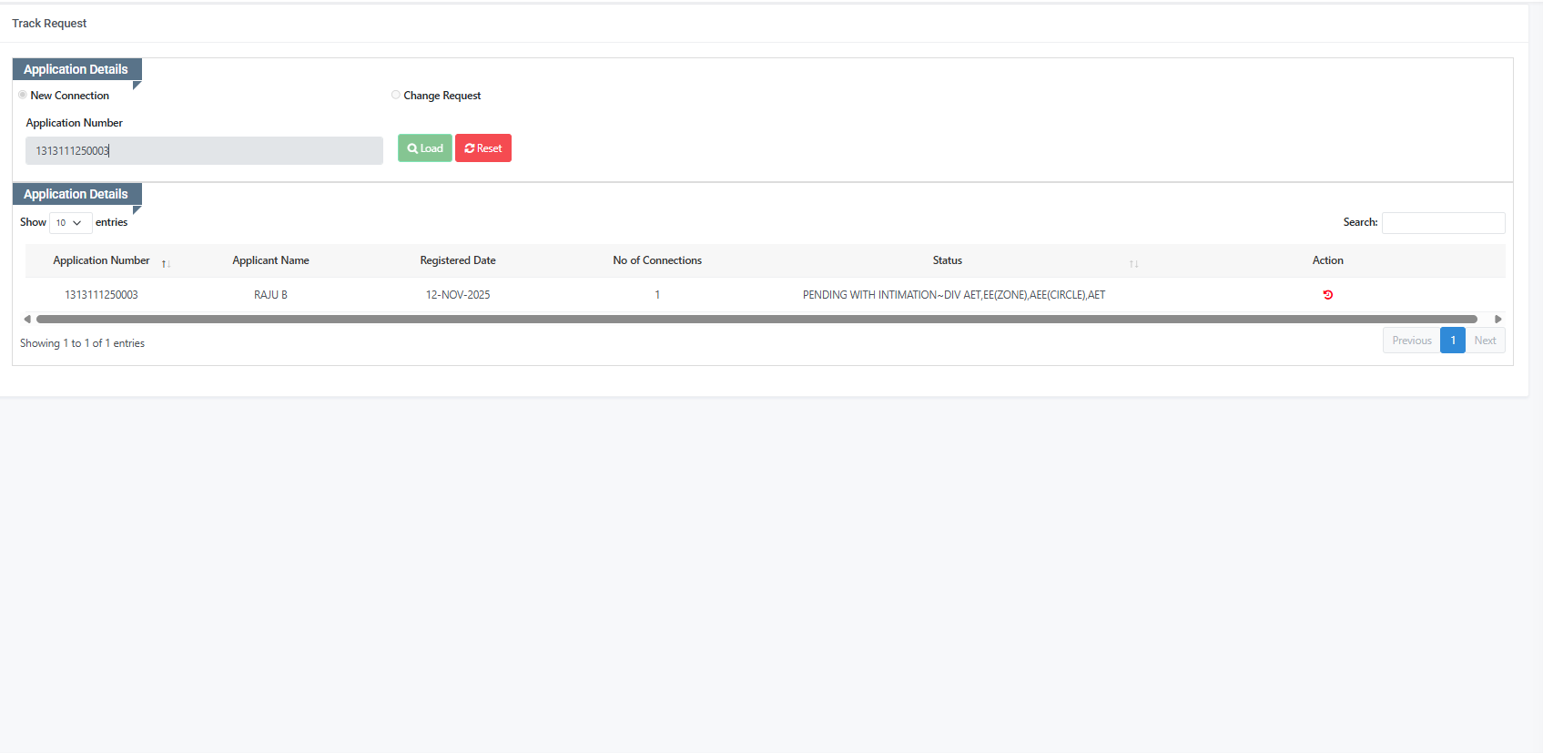
Task: Click the green Load button
Action: click(425, 148)
